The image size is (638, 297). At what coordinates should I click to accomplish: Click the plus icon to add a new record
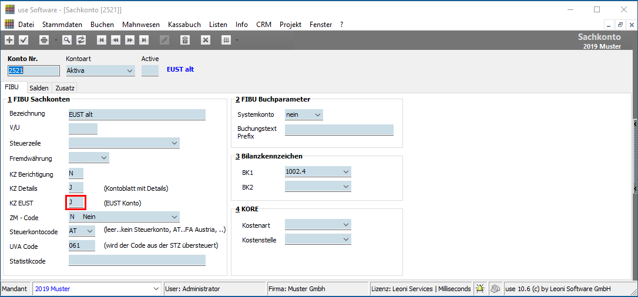9,40
